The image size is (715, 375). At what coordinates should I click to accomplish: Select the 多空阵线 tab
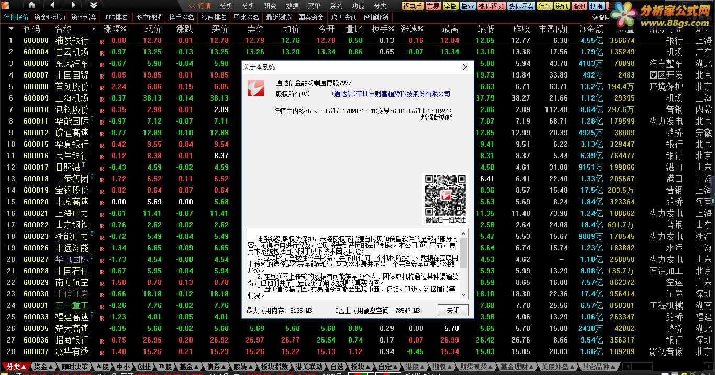pyautogui.click(x=149, y=17)
